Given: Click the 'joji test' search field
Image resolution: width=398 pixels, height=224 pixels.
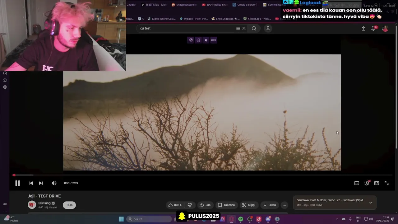Looking at the screenshot, I should pyautogui.click(x=187, y=28).
